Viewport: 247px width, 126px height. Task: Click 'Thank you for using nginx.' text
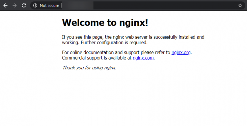(89, 68)
